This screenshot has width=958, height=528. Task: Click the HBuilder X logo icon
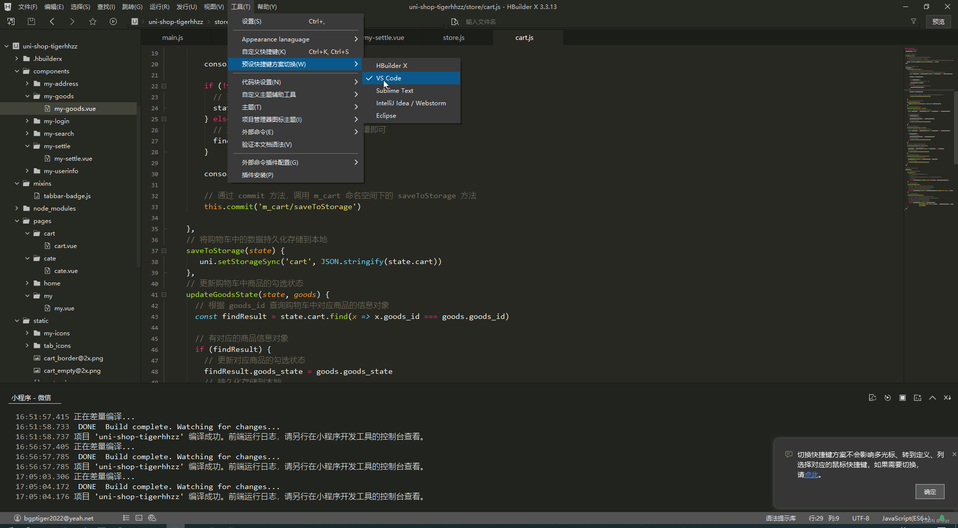(7, 6)
